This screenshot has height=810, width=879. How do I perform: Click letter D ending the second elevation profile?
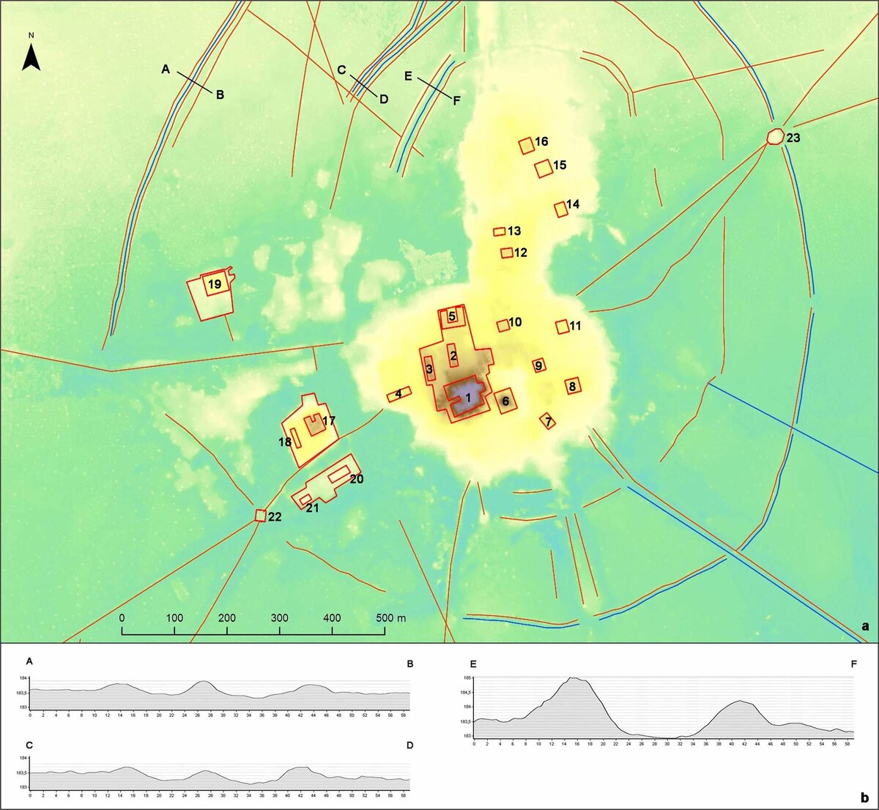click(x=410, y=745)
